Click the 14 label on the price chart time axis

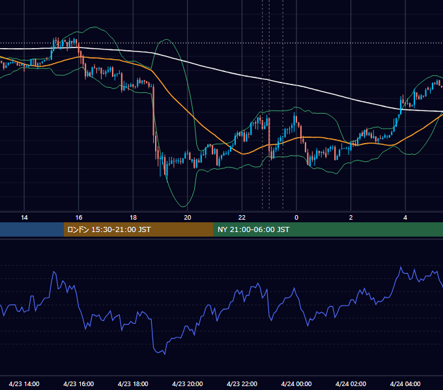(x=24, y=218)
